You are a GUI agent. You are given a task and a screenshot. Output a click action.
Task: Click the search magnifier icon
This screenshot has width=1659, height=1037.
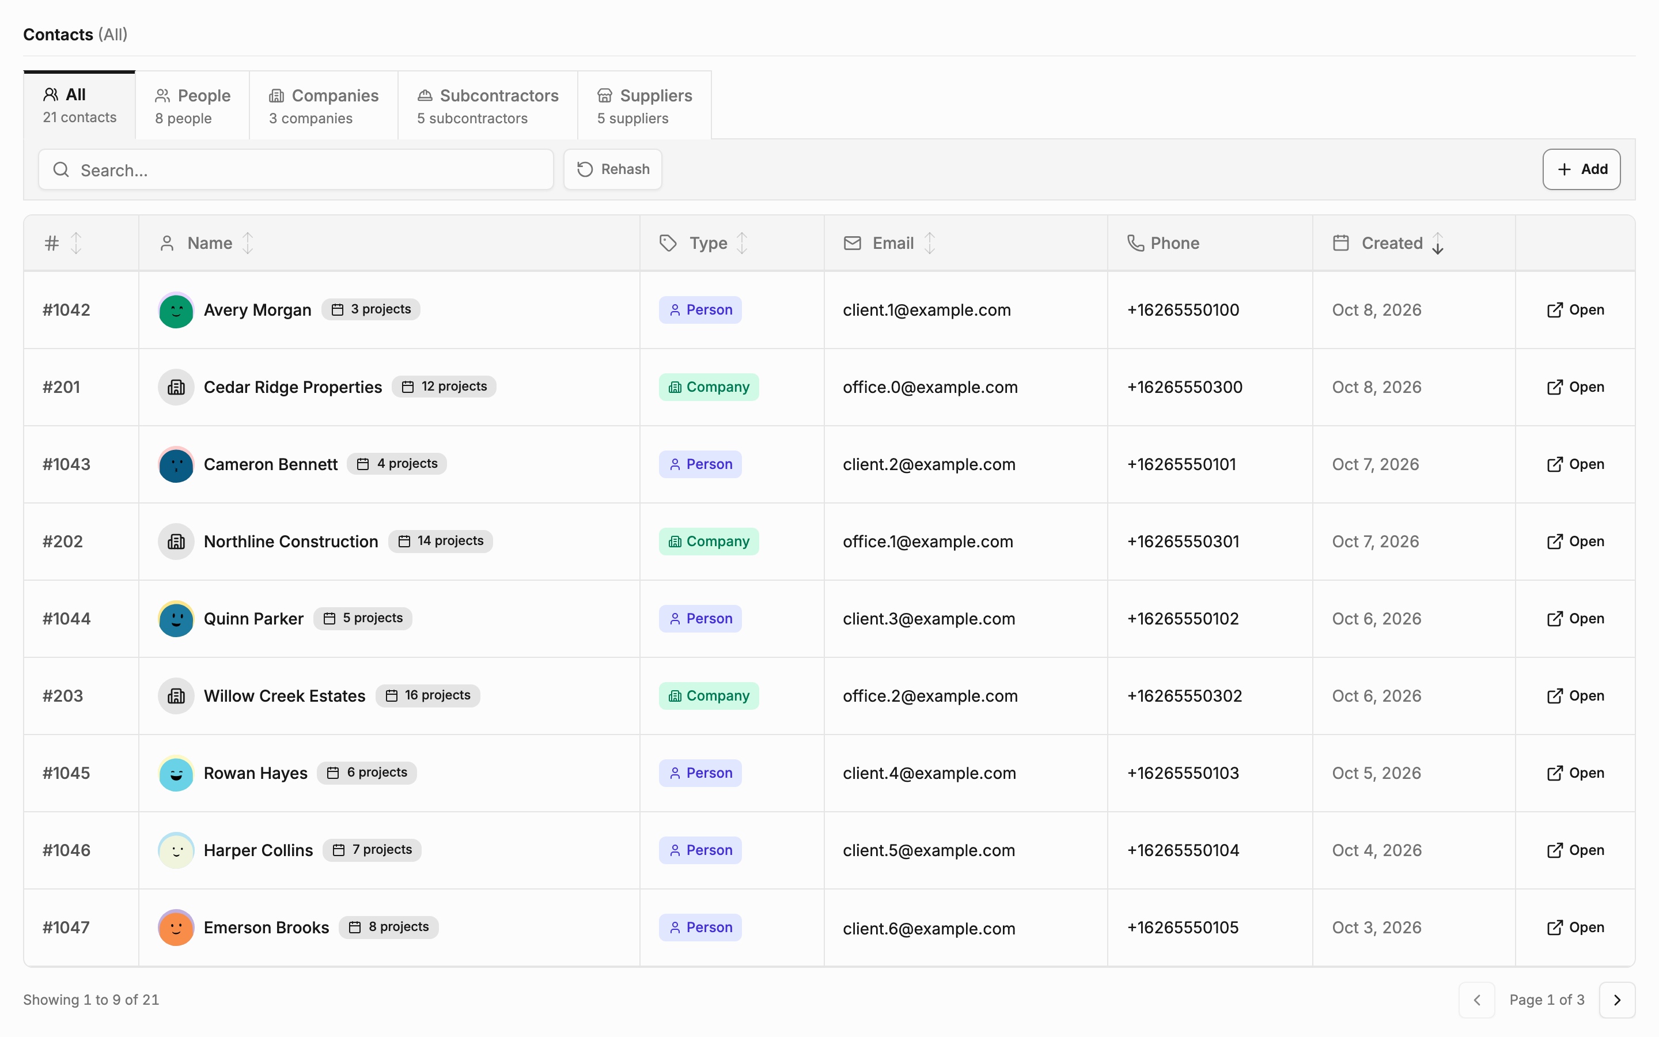pos(61,169)
